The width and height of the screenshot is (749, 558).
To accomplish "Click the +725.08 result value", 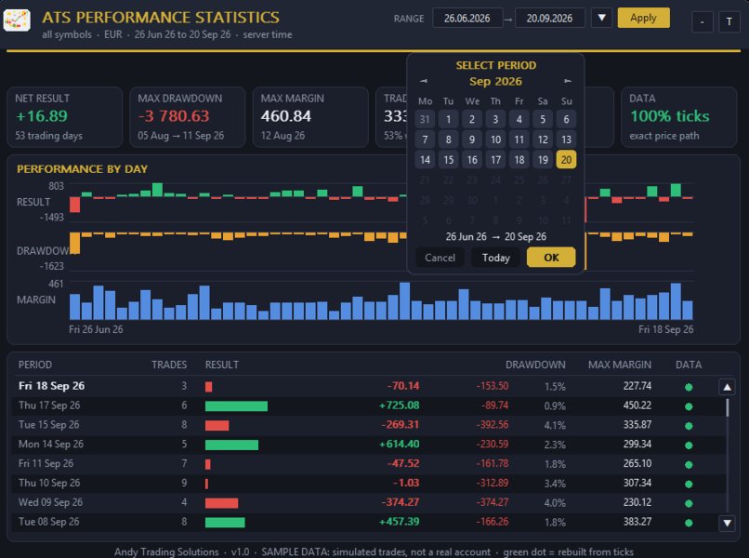I will point(399,405).
